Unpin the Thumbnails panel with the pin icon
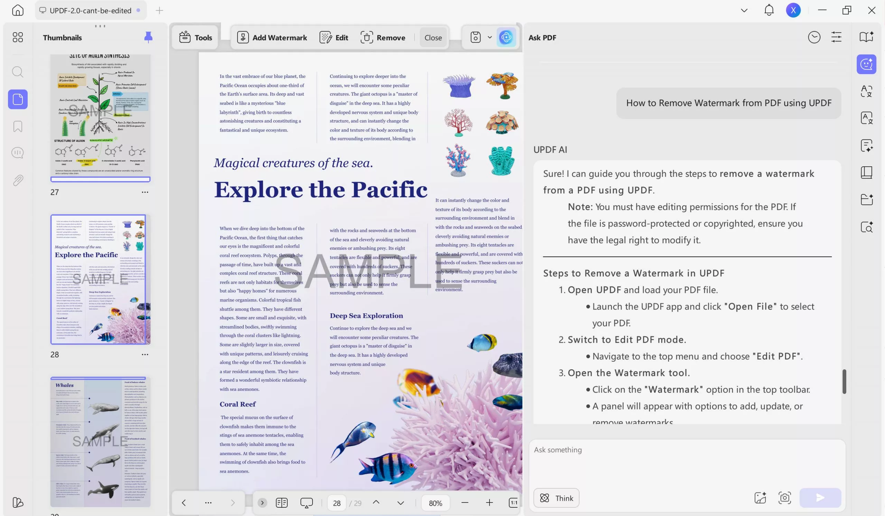Viewport: 885px width, 516px height. click(x=148, y=37)
